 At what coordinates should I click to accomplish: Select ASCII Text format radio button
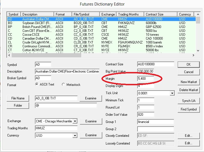pos(37,84)
